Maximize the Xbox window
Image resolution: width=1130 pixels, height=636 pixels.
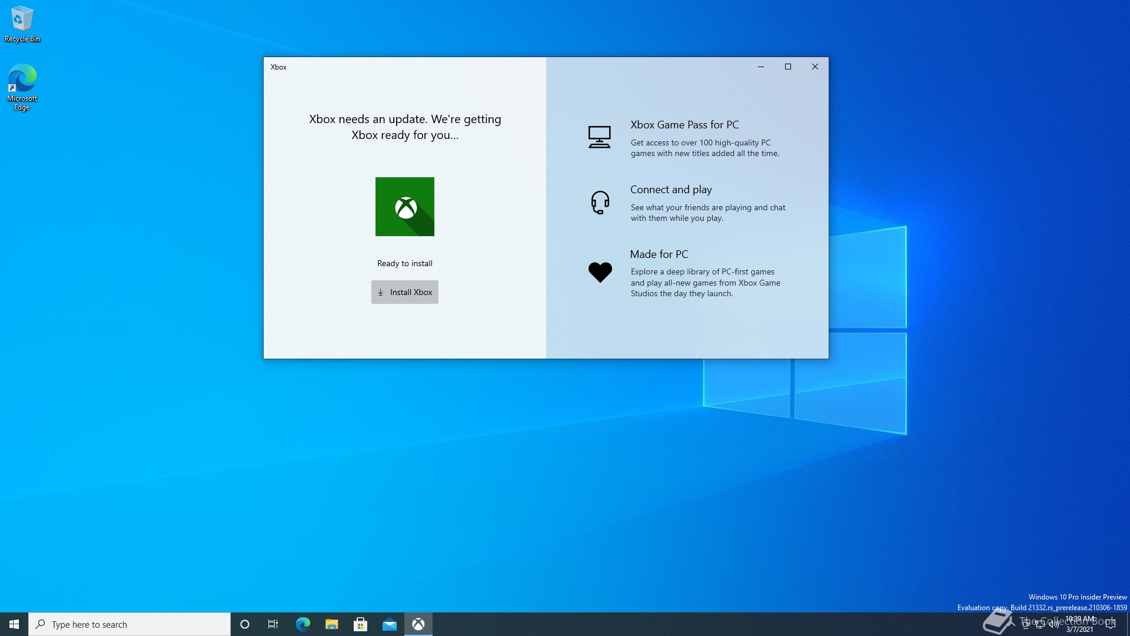(788, 67)
